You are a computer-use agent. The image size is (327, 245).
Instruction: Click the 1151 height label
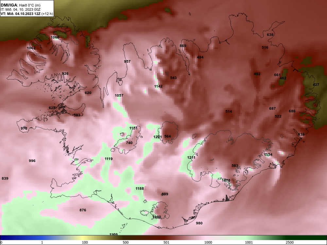point(133,128)
